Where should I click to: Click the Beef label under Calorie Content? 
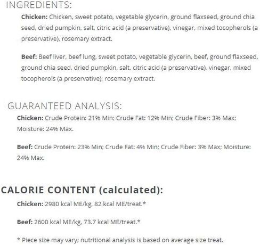[x=25, y=222]
